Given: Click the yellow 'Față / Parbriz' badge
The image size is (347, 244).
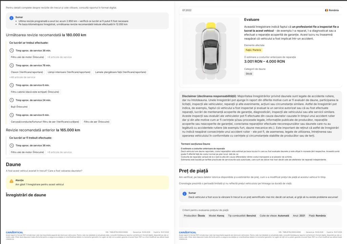Looking at the screenshot, I should click(253, 50).
